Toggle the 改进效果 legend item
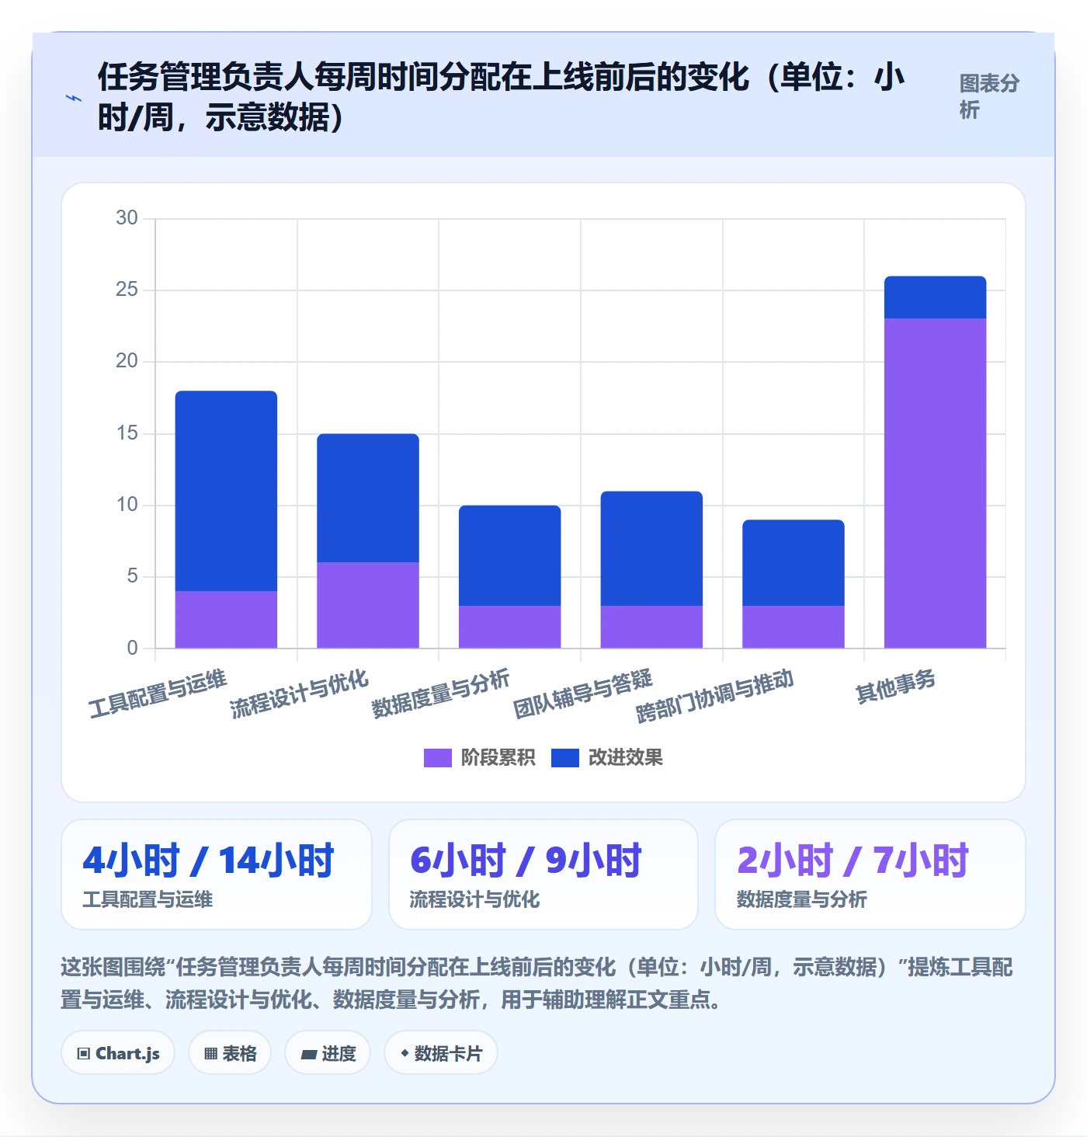The width and height of the screenshot is (1087, 1137). click(x=607, y=757)
